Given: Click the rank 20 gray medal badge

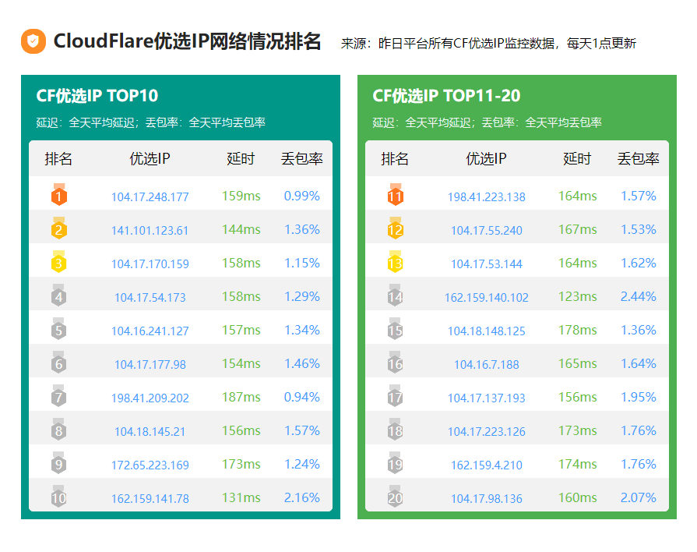Looking at the screenshot, I should pyautogui.click(x=395, y=497).
